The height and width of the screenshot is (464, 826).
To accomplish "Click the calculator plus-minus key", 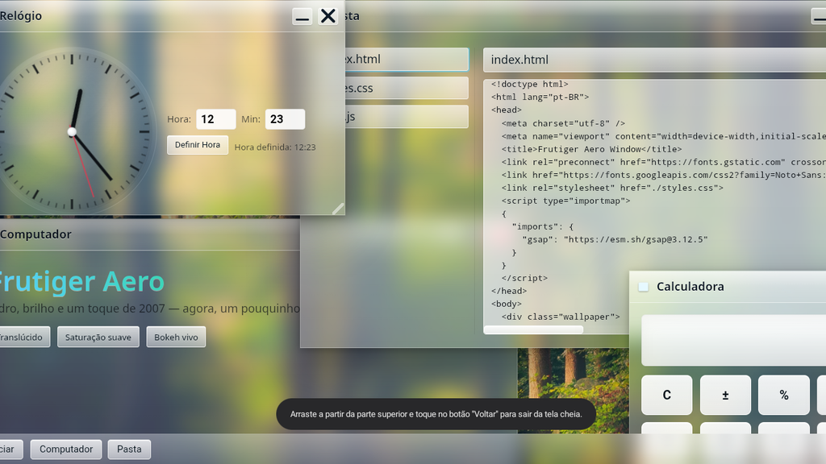I will click(x=725, y=395).
